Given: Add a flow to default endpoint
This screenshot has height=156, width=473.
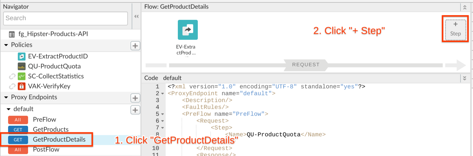Looking at the screenshot, I should 135,110.
